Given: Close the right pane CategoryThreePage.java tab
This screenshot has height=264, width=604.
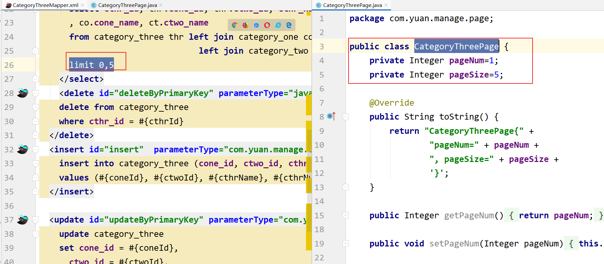Looking at the screenshot, I should click(x=386, y=5).
